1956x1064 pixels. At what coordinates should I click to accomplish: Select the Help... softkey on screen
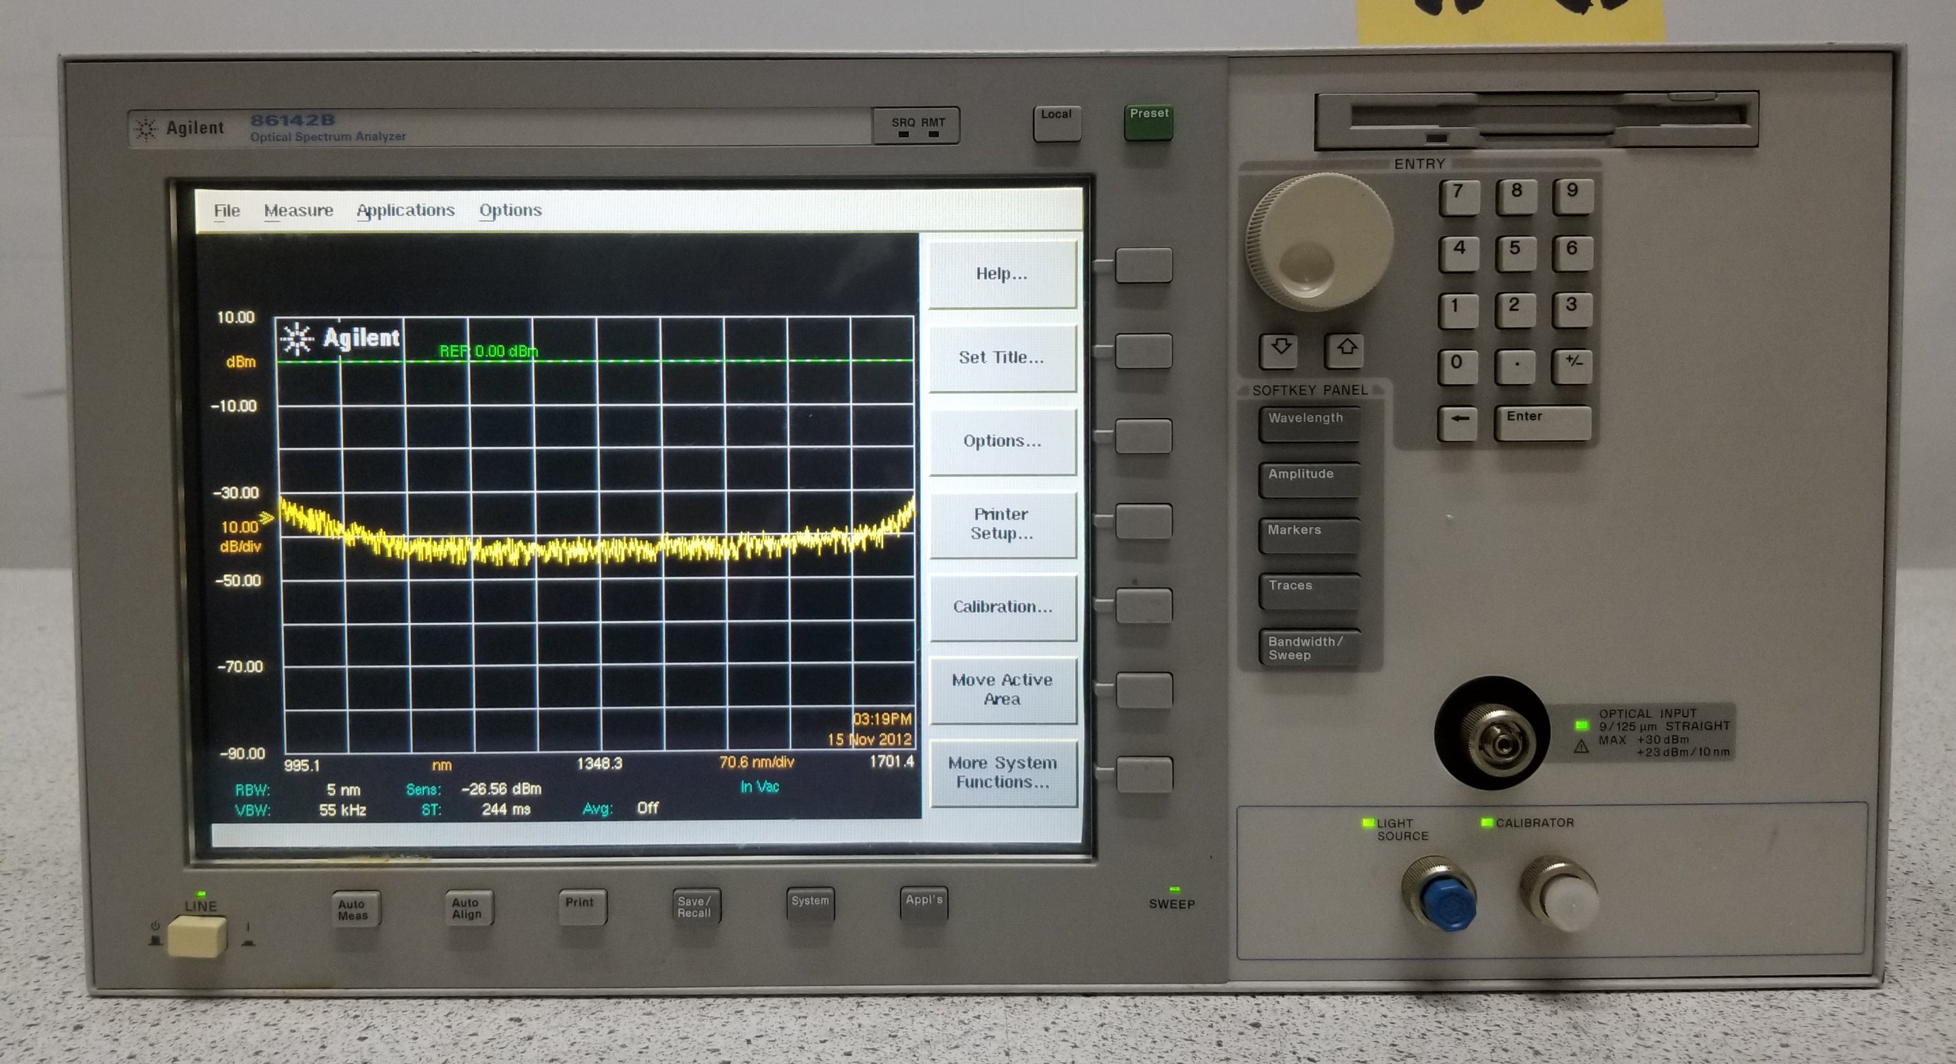coord(1002,274)
